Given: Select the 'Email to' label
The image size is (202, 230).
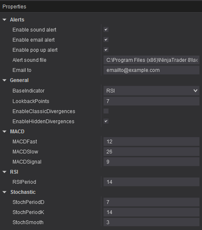Looking at the screenshot, I should [22, 70].
